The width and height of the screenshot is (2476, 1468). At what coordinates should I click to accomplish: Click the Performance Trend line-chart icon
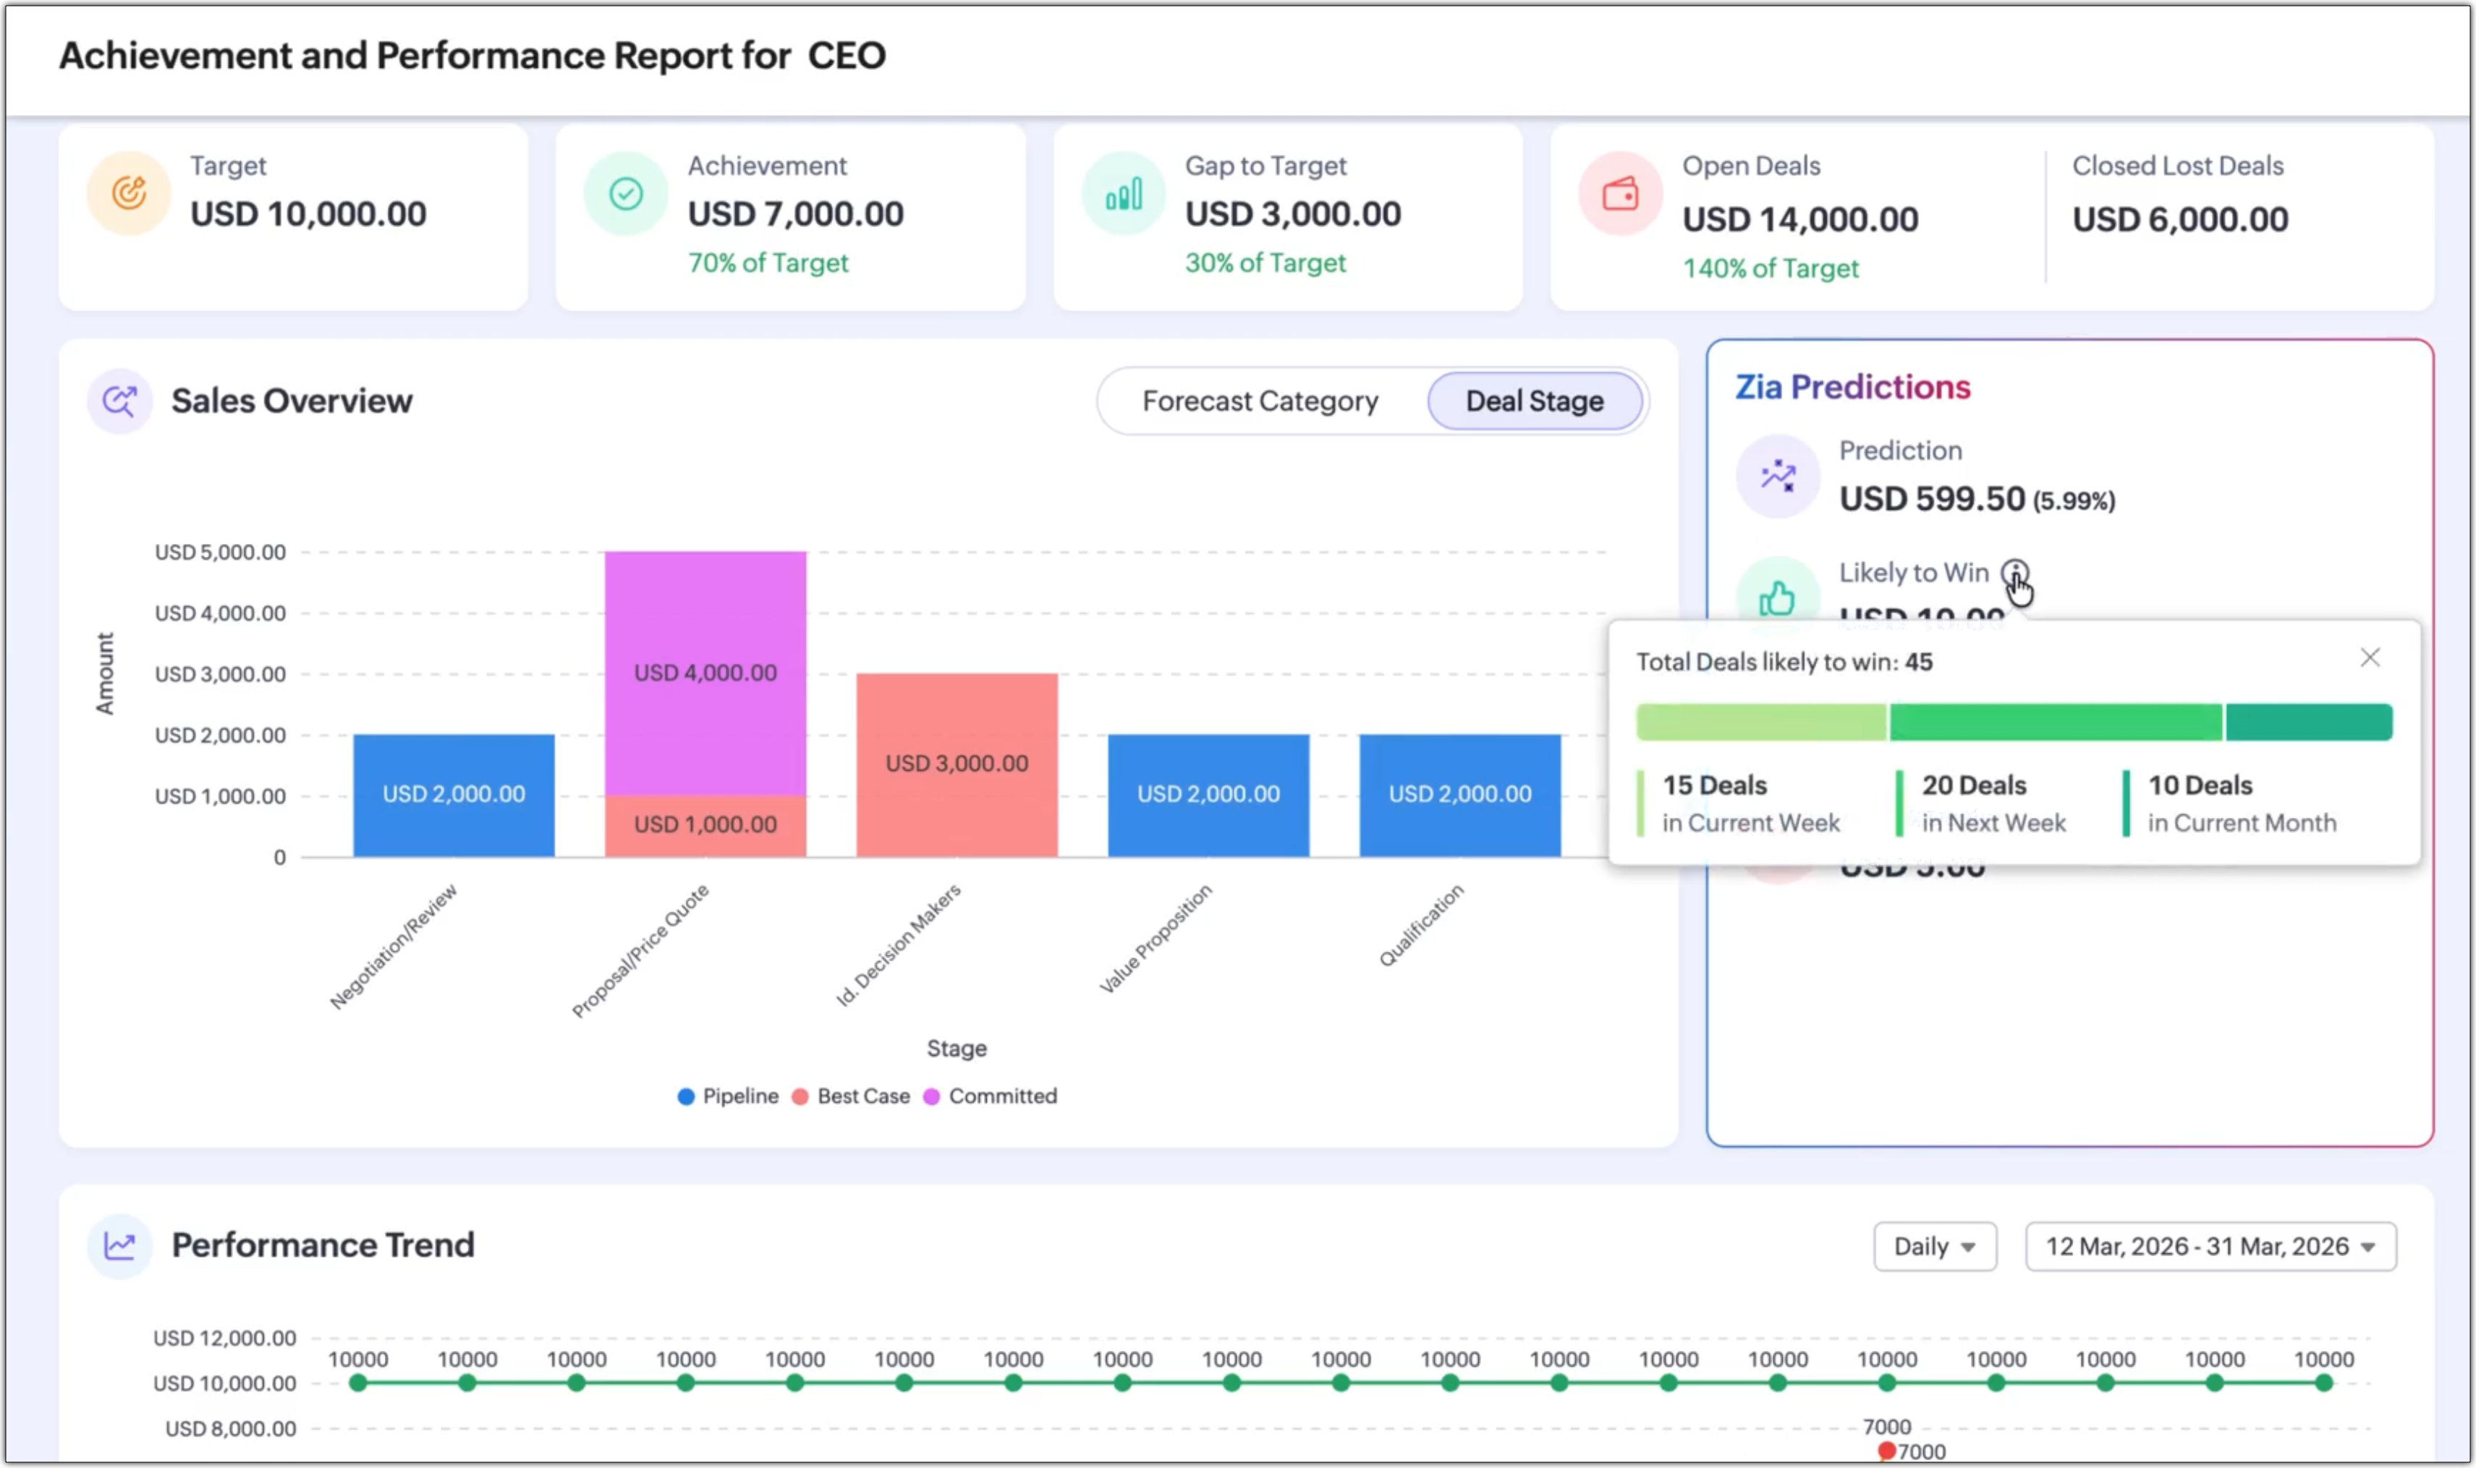point(119,1245)
